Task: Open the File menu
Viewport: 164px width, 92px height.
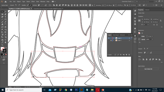Action: 11,2
